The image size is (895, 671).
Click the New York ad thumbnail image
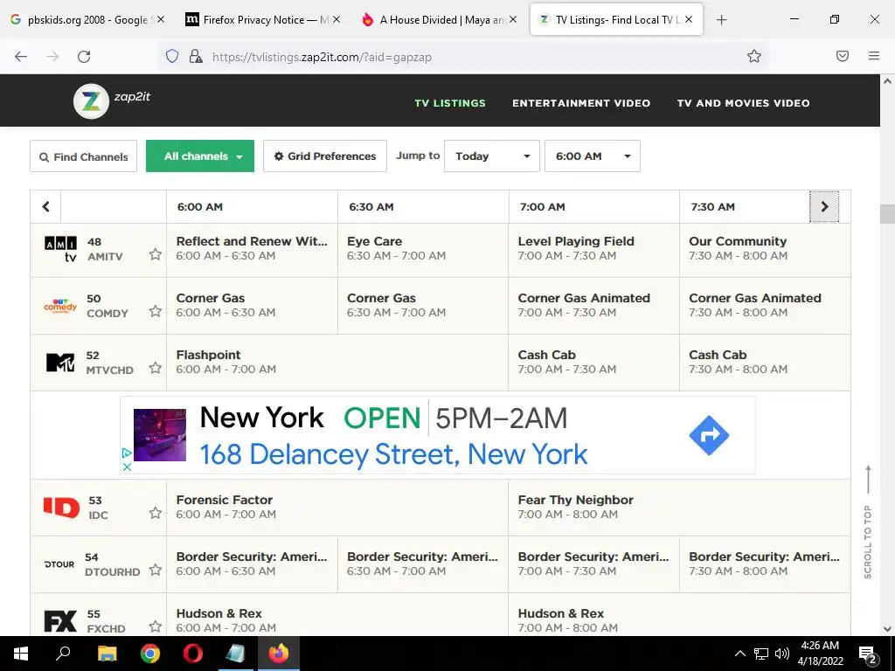click(x=160, y=435)
